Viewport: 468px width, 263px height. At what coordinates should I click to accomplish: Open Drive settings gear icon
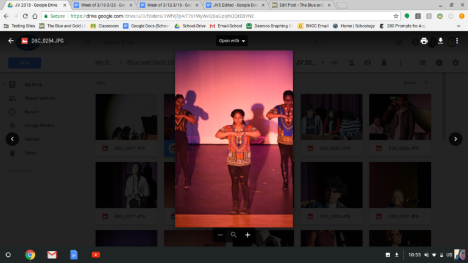[455, 63]
